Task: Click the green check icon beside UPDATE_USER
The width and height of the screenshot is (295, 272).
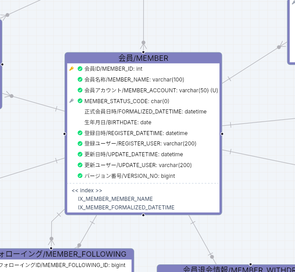Action: pyautogui.click(x=80, y=165)
